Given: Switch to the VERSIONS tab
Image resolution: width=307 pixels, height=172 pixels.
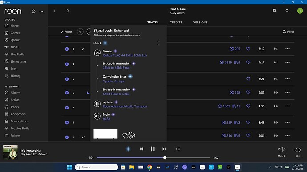Looking at the screenshot, I should [x=200, y=23].
